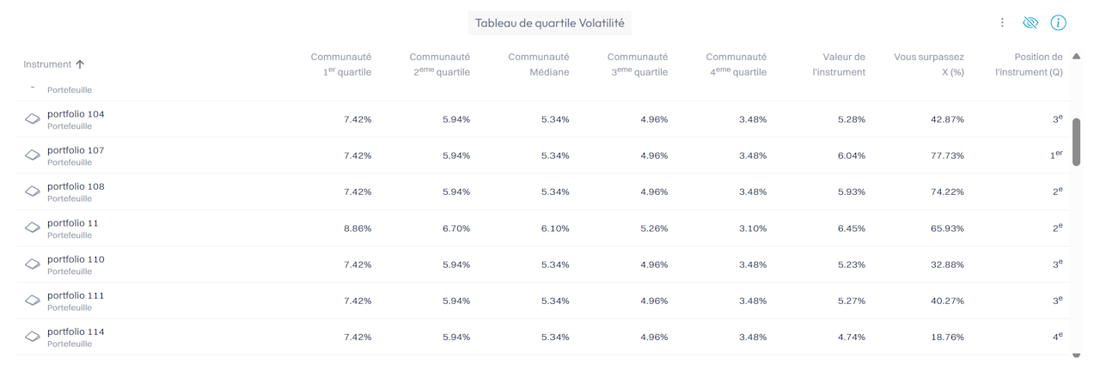Click the scrollbar down arrow
The width and height of the screenshot is (1100, 365).
pos(1077,353)
